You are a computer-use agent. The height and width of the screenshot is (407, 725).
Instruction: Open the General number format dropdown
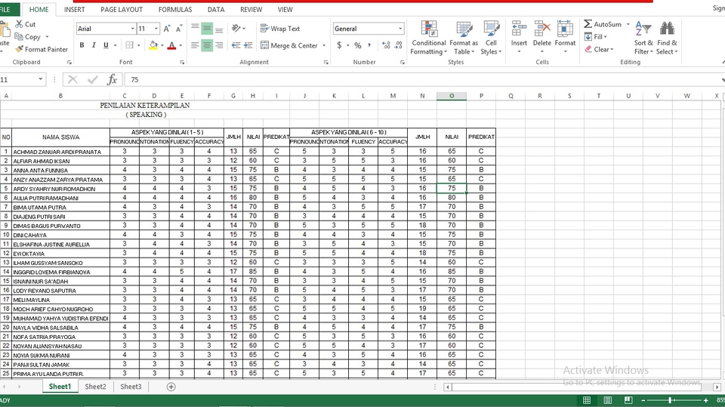pos(400,29)
